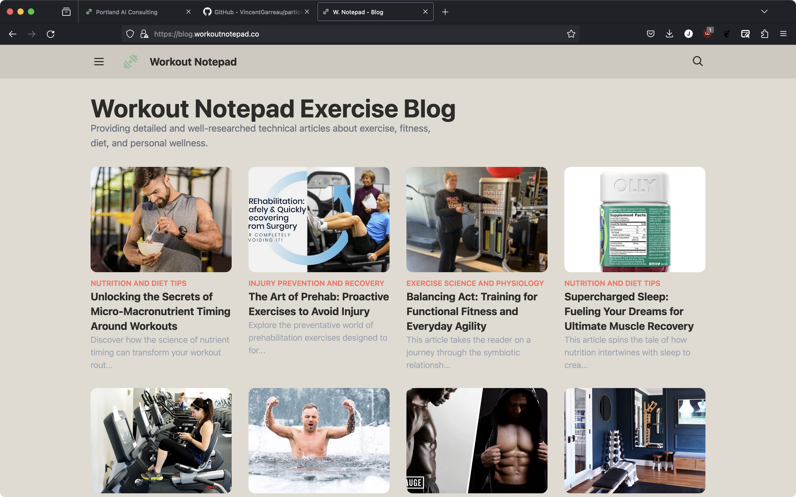Image resolution: width=796 pixels, height=497 pixels.
Task: Bookmark this page with the star icon
Action: click(x=571, y=34)
